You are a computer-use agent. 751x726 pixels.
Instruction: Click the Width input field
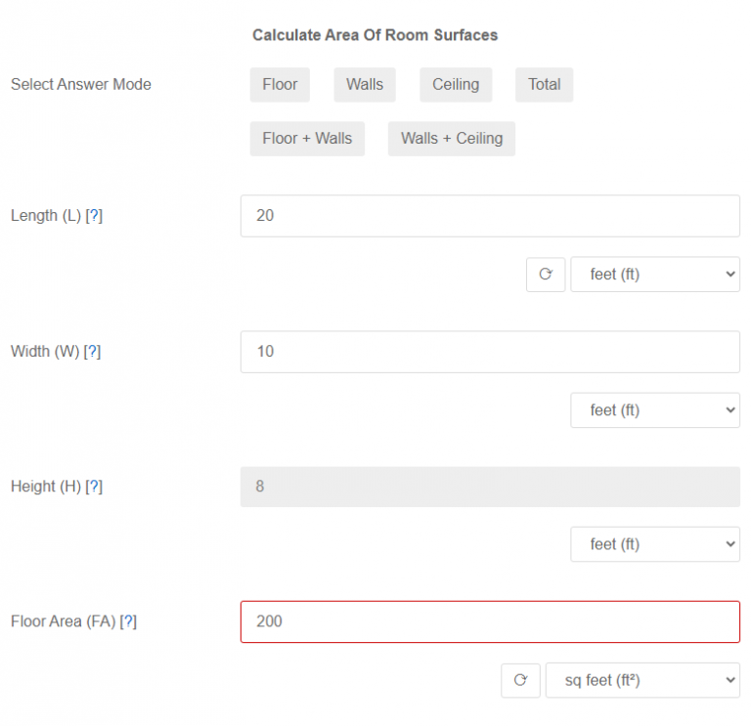click(x=490, y=352)
